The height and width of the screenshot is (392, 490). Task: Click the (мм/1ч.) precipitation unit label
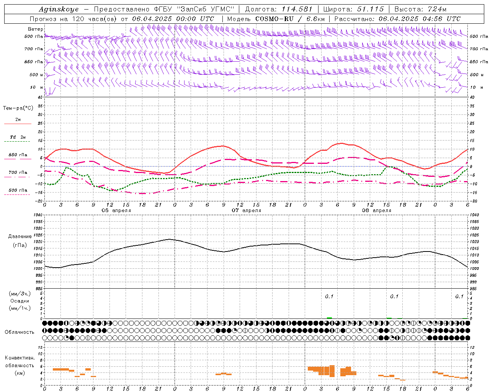[20, 308]
